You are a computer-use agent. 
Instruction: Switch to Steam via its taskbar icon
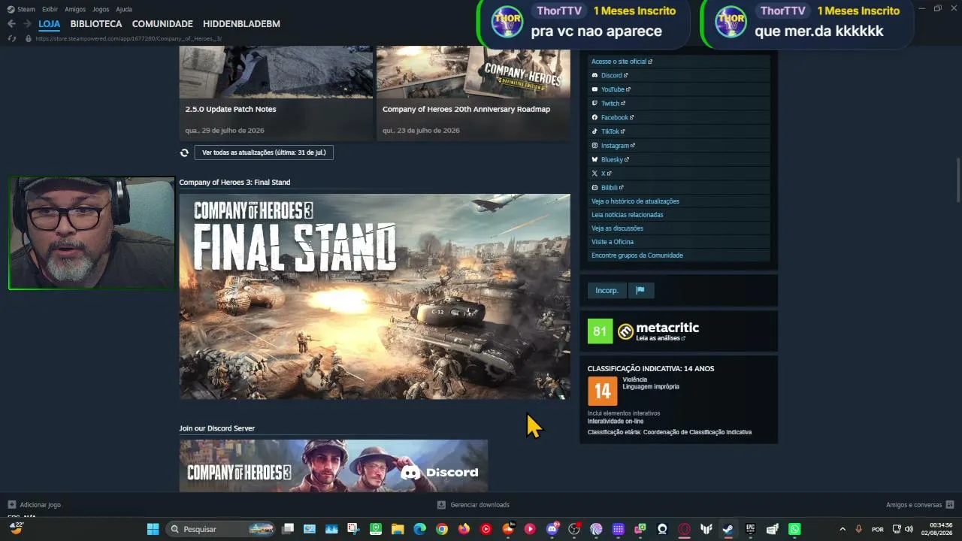pyautogui.click(x=728, y=529)
